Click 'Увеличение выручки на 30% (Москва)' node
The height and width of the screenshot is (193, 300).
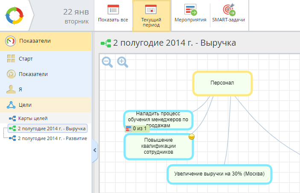(x=219, y=174)
